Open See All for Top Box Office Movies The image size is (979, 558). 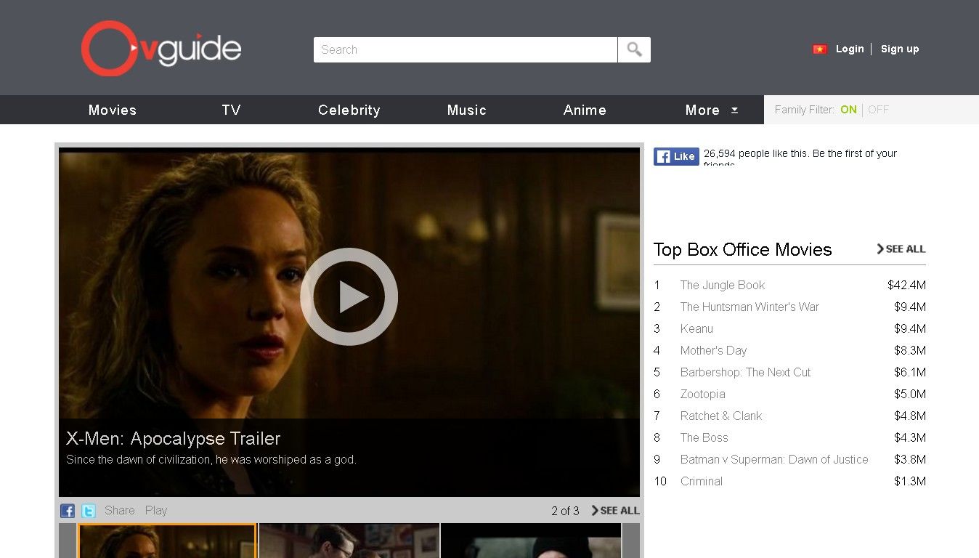tap(901, 249)
